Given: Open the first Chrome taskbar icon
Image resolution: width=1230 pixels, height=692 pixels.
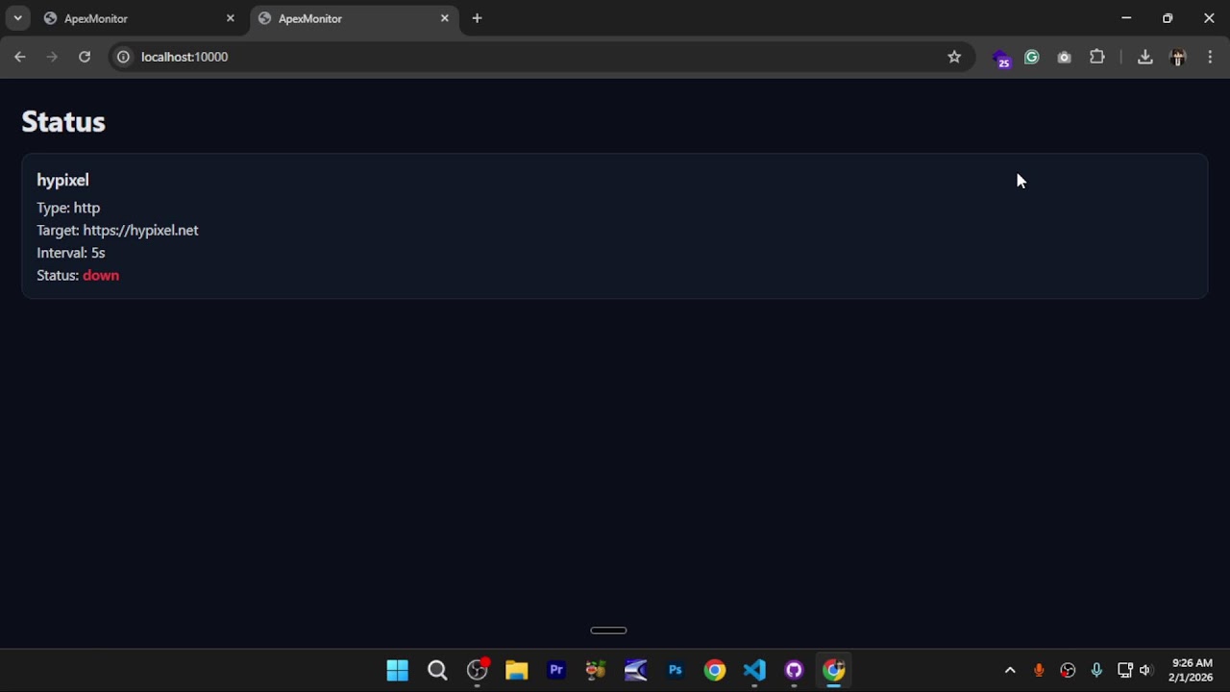Looking at the screenshot, I should (715, 671).
